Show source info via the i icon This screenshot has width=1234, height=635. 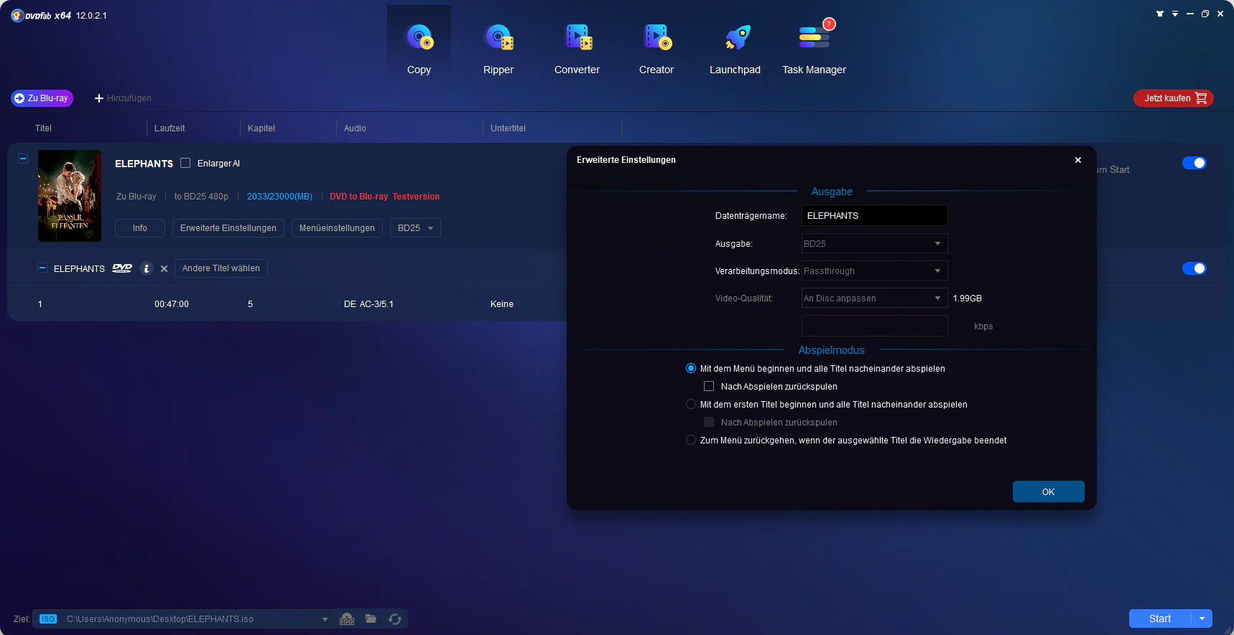[147, 268]
